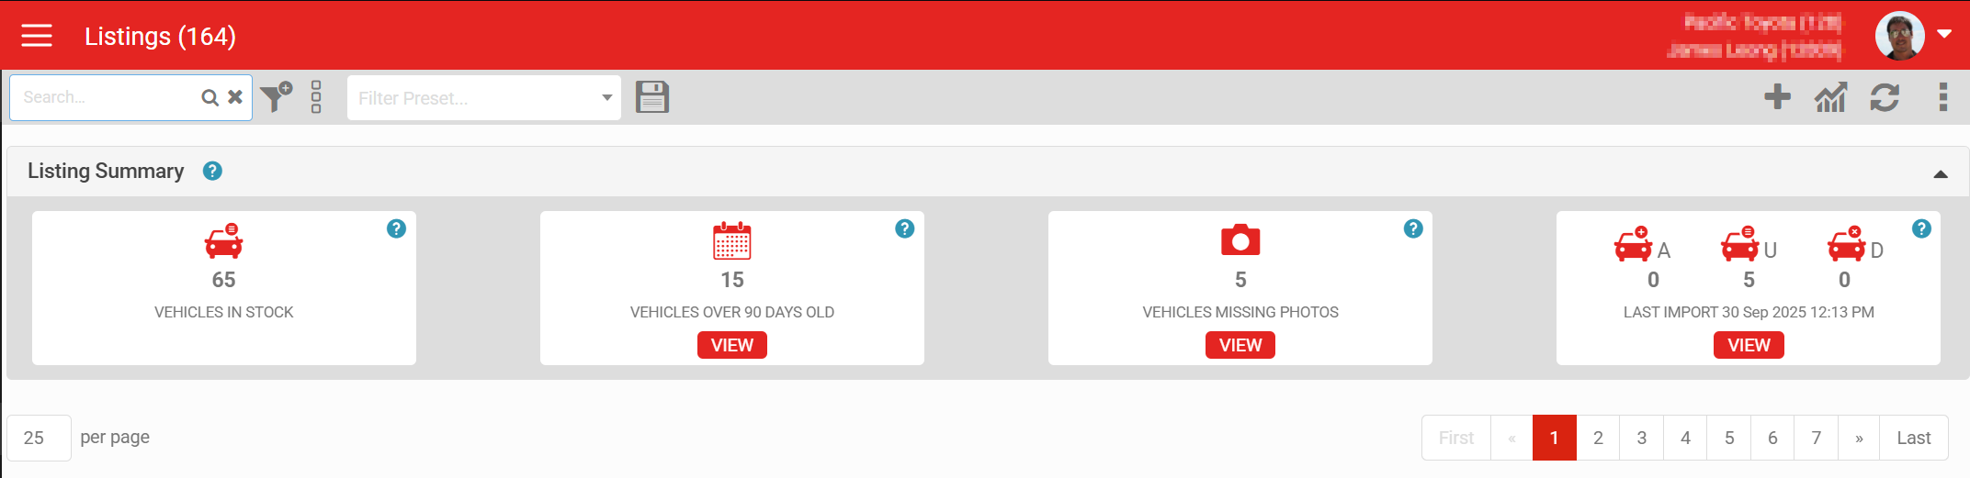Collapse the Listing Summary panel
The height and width of the screenshot is (478, 1970).
pyautogui.click(x=1941, y=173)
